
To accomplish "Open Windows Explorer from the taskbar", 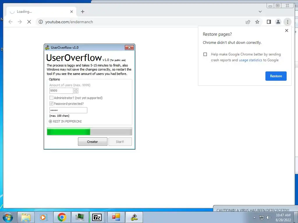I will pos(26,217).
